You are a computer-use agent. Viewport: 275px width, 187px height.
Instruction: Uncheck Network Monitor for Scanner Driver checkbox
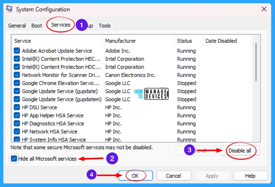click(x=17, y=75)
